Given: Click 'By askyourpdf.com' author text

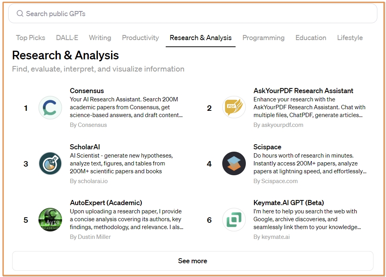Looking at the screenshot, I should 278,125.
